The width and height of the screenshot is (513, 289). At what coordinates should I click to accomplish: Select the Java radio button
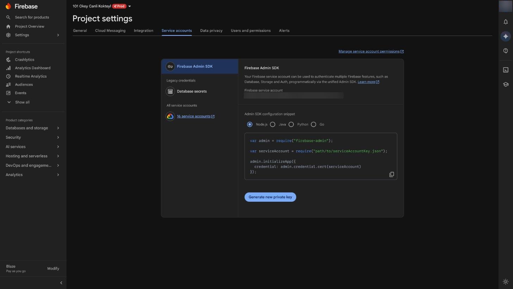[x=273, y=124]
